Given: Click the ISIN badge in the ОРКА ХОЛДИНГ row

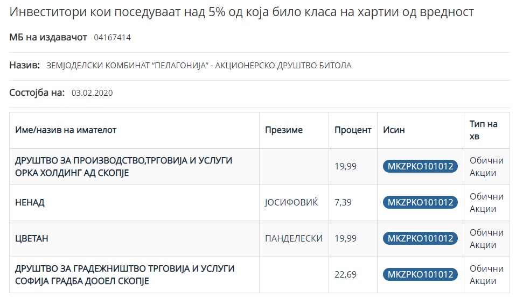Looking at the screenshot, I should click(x=420, y=166).
